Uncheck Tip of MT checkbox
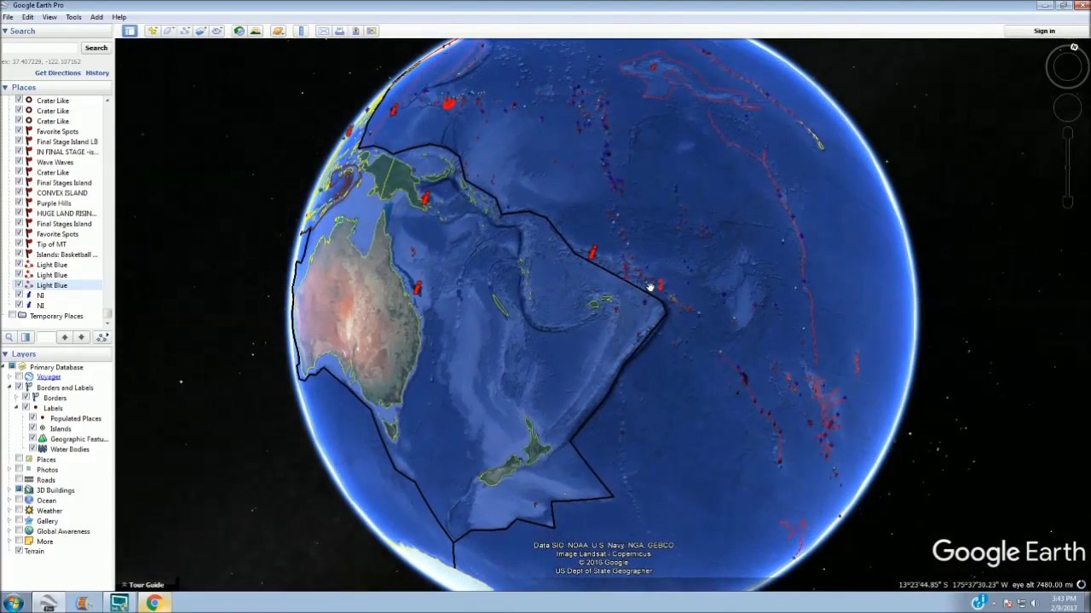The height and width of the screenshot is (613, 1091). click(19, 244)
